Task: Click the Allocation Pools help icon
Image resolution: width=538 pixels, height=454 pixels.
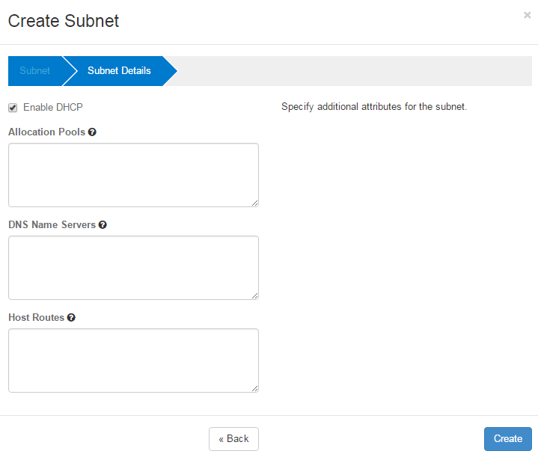Action: pyautogui.click(x=92, y=132)
